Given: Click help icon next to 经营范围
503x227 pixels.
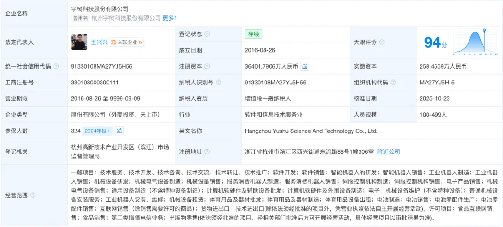Looking at the screenshot, I should [33, 195].
